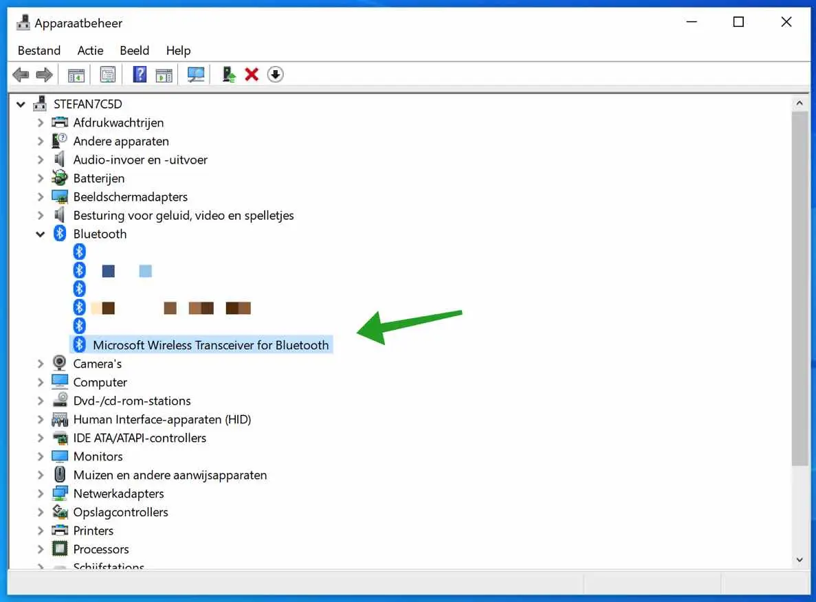Viewport: 816px width, 602px height.
Task: Click the icon beside Human Interface-apparaten (HID)
Action: [60, 419]
